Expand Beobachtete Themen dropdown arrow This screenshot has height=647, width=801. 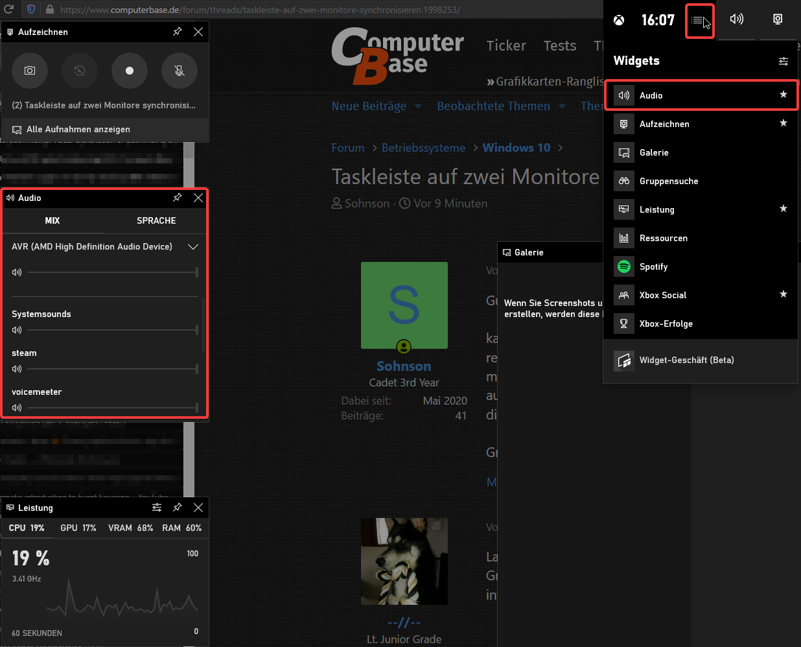point(562,106)
